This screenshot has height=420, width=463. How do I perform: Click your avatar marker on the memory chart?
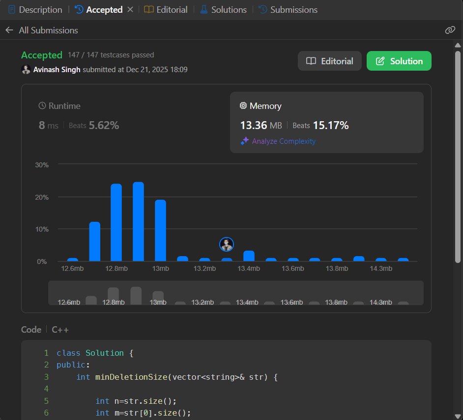coord(226,244)
